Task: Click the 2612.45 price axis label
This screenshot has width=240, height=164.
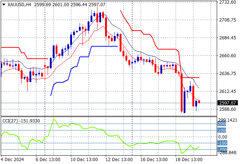Action: coord(227,91)
